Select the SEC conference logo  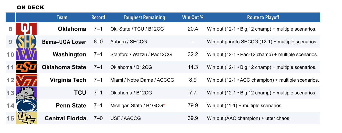click(x=26, y=41)
